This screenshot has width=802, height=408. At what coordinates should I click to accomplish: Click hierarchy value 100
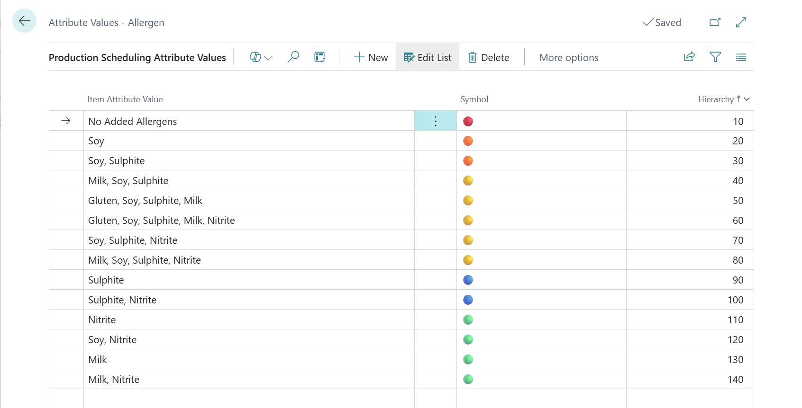[x=735, y=300]
